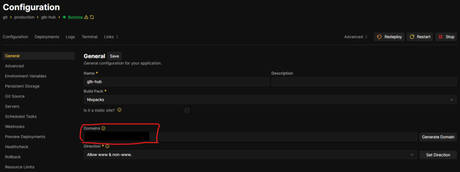Click into the Description field
The width and height of the screenshot is (460, 172).
tap(364, 82)
